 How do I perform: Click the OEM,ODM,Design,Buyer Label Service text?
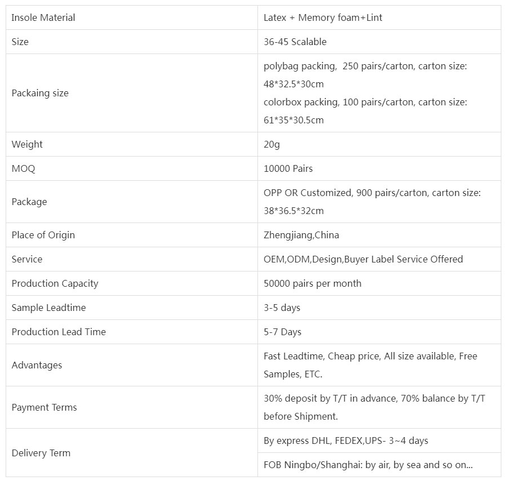click(x=363, y=259)
